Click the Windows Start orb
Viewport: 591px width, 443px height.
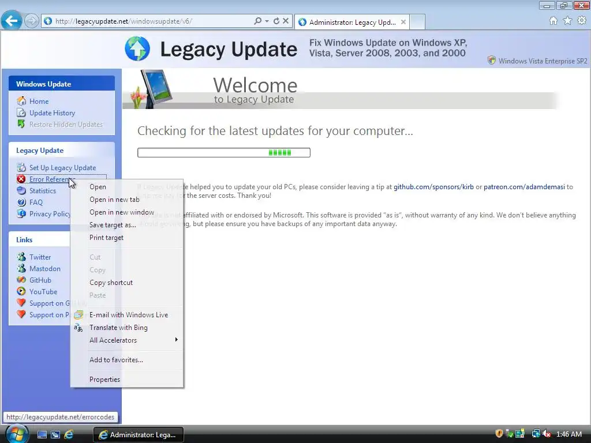(16, 434)
